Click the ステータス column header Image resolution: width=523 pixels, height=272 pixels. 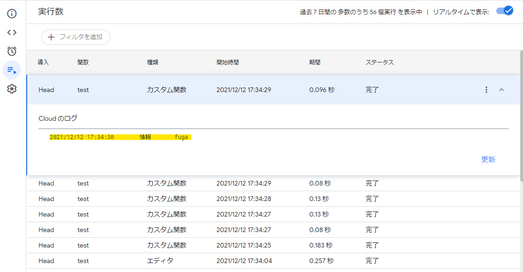[x=379, y=62]
